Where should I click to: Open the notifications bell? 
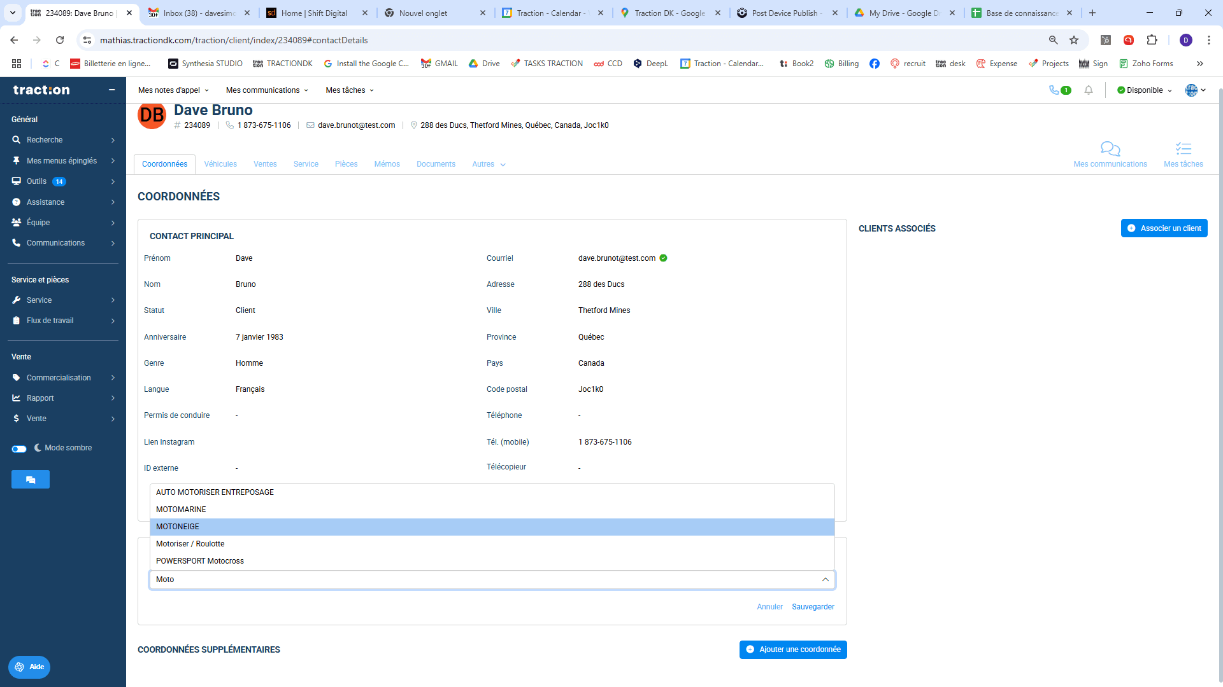tap(1089, 90)
